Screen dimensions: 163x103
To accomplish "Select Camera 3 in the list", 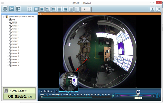I will [x=15, y=26].
